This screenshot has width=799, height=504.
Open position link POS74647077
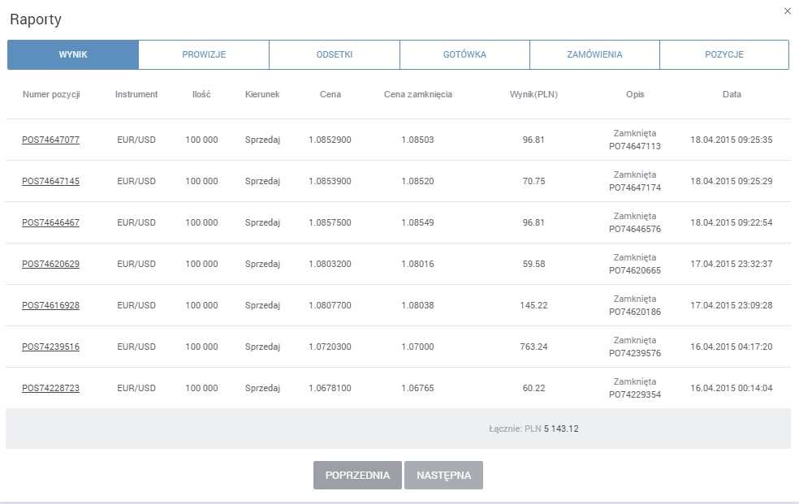point(50,140)
